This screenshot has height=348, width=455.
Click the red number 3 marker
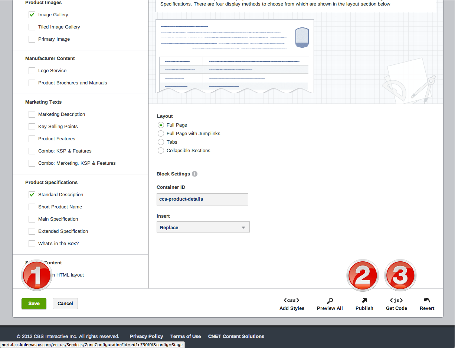400,275
